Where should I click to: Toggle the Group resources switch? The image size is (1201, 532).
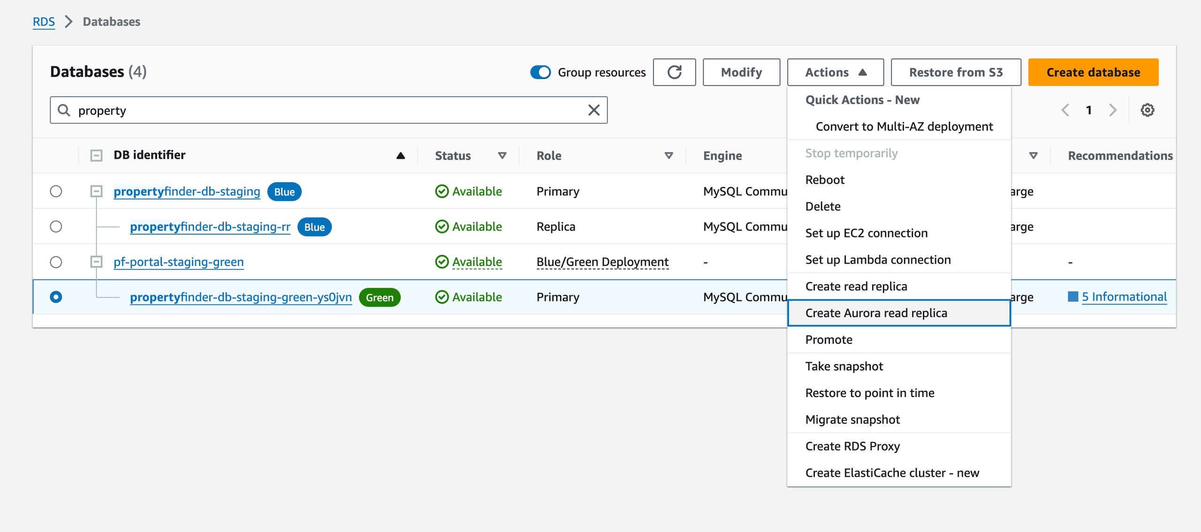(x=540, y=72)
